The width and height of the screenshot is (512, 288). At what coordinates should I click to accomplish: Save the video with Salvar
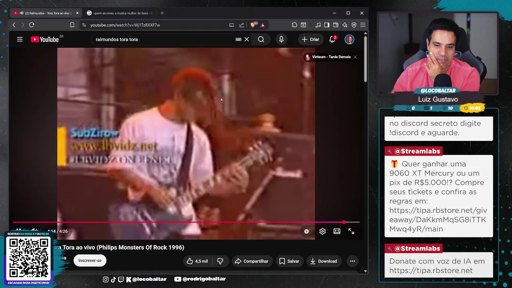tap(289, 261)
